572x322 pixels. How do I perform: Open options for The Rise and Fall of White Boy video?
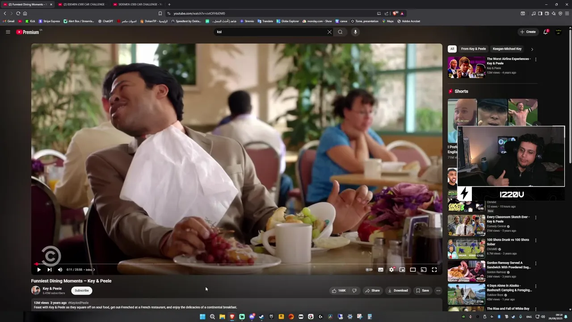click(535, 309)
